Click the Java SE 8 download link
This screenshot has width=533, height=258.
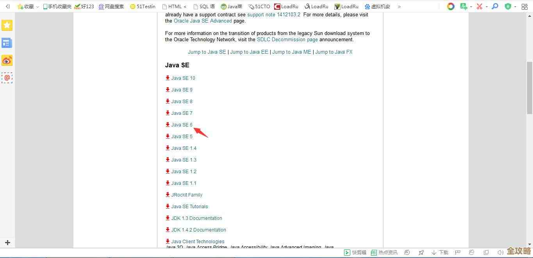(182, 101)
